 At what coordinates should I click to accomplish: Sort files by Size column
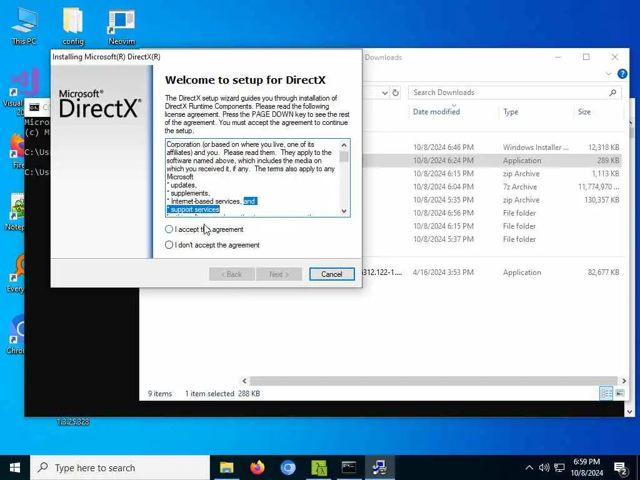click(x=584, y=112)
